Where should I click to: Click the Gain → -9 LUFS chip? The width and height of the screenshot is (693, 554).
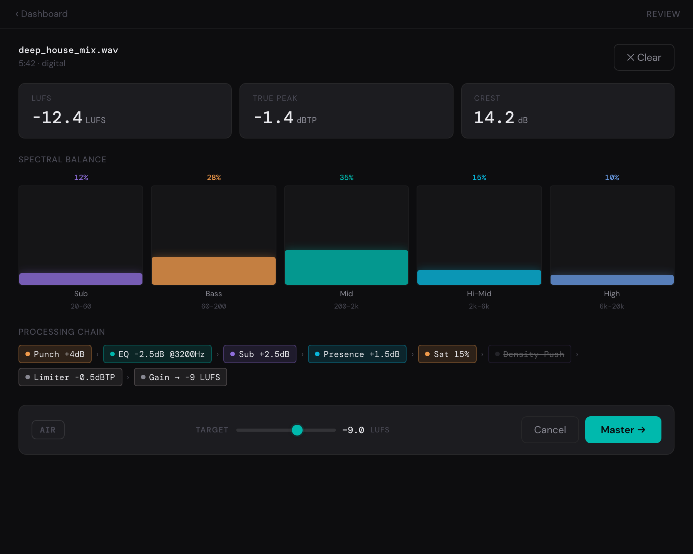181,377
